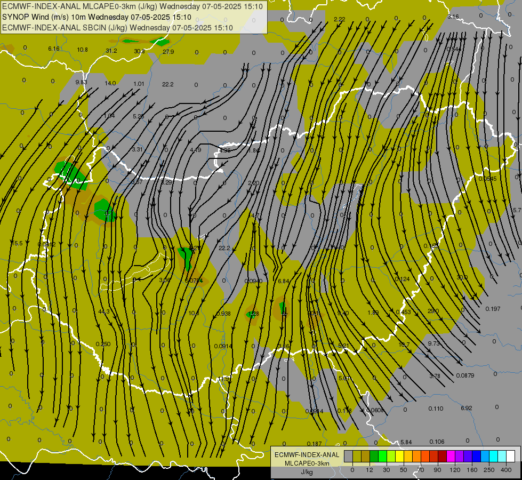Click the 0.938 map value
Viewport: 522px width, 480px height.
pos(223,314)
